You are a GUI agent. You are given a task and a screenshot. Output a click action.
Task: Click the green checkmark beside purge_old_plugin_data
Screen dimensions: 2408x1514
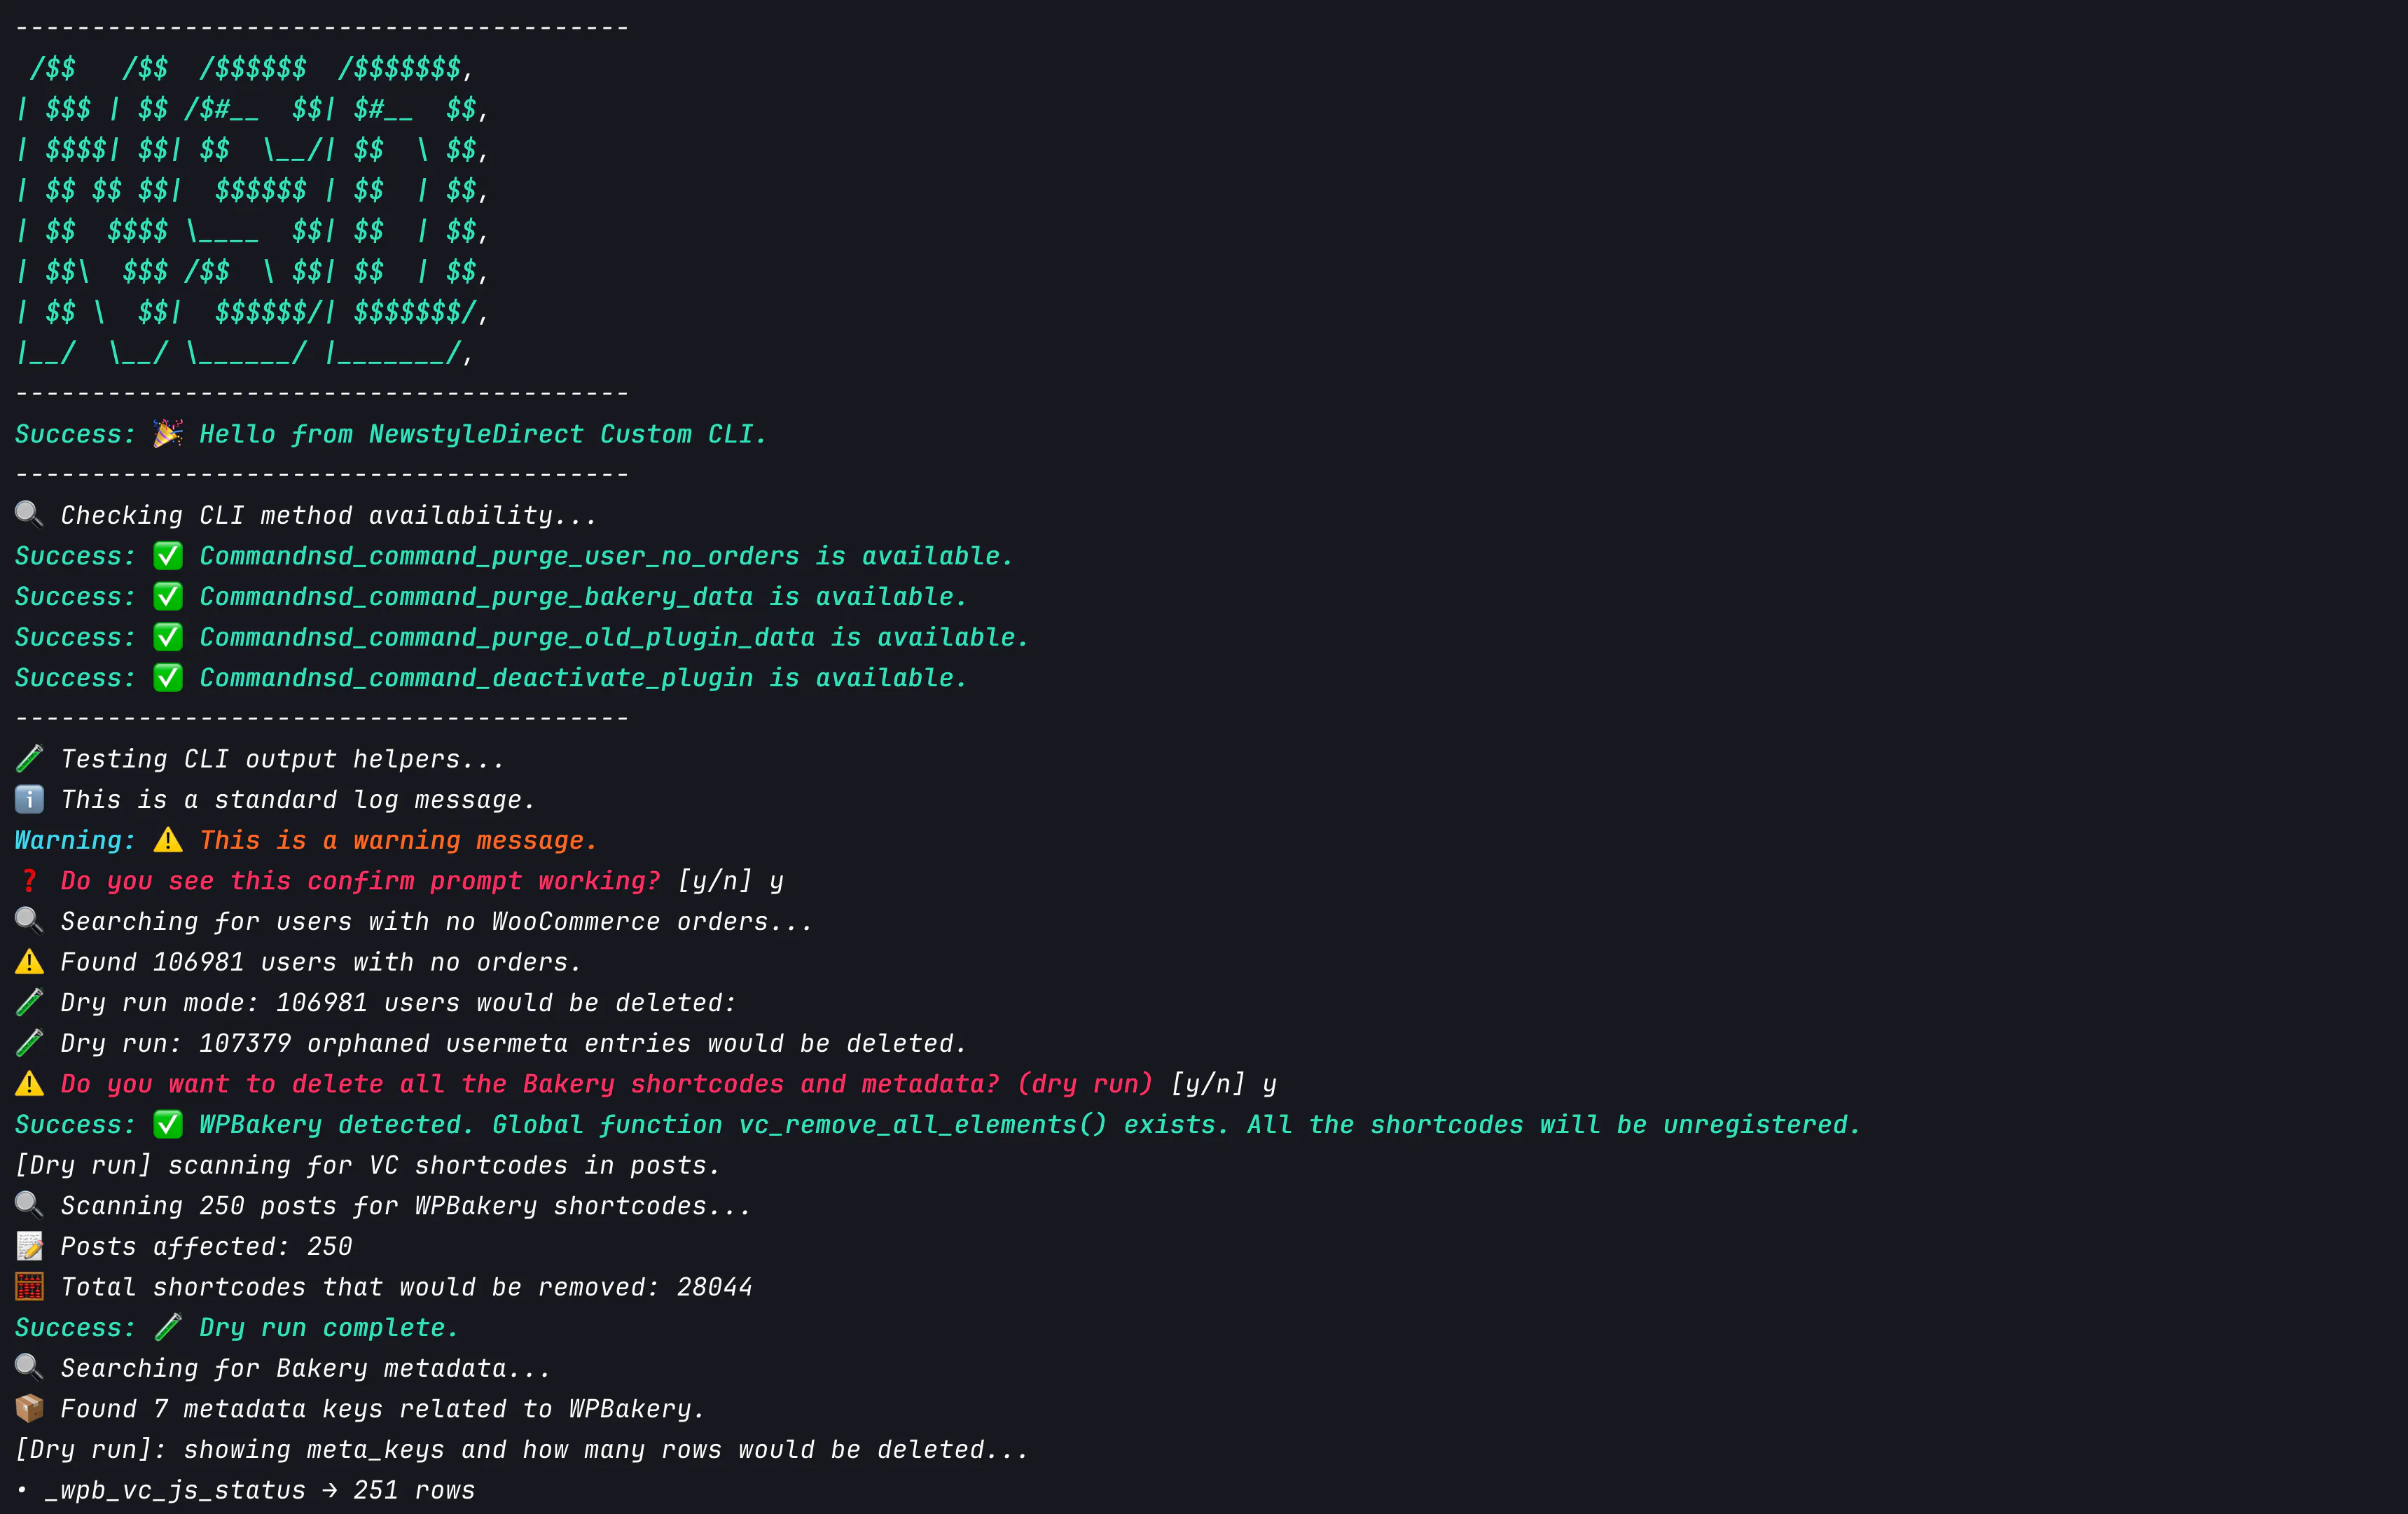(x=168, y=636)
